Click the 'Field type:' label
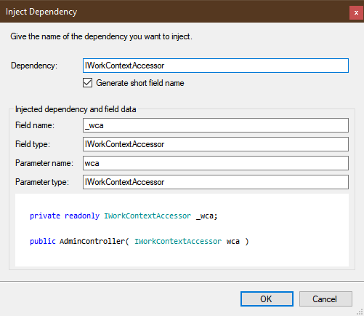The image size is (364, 316). [x=33, y=144]
